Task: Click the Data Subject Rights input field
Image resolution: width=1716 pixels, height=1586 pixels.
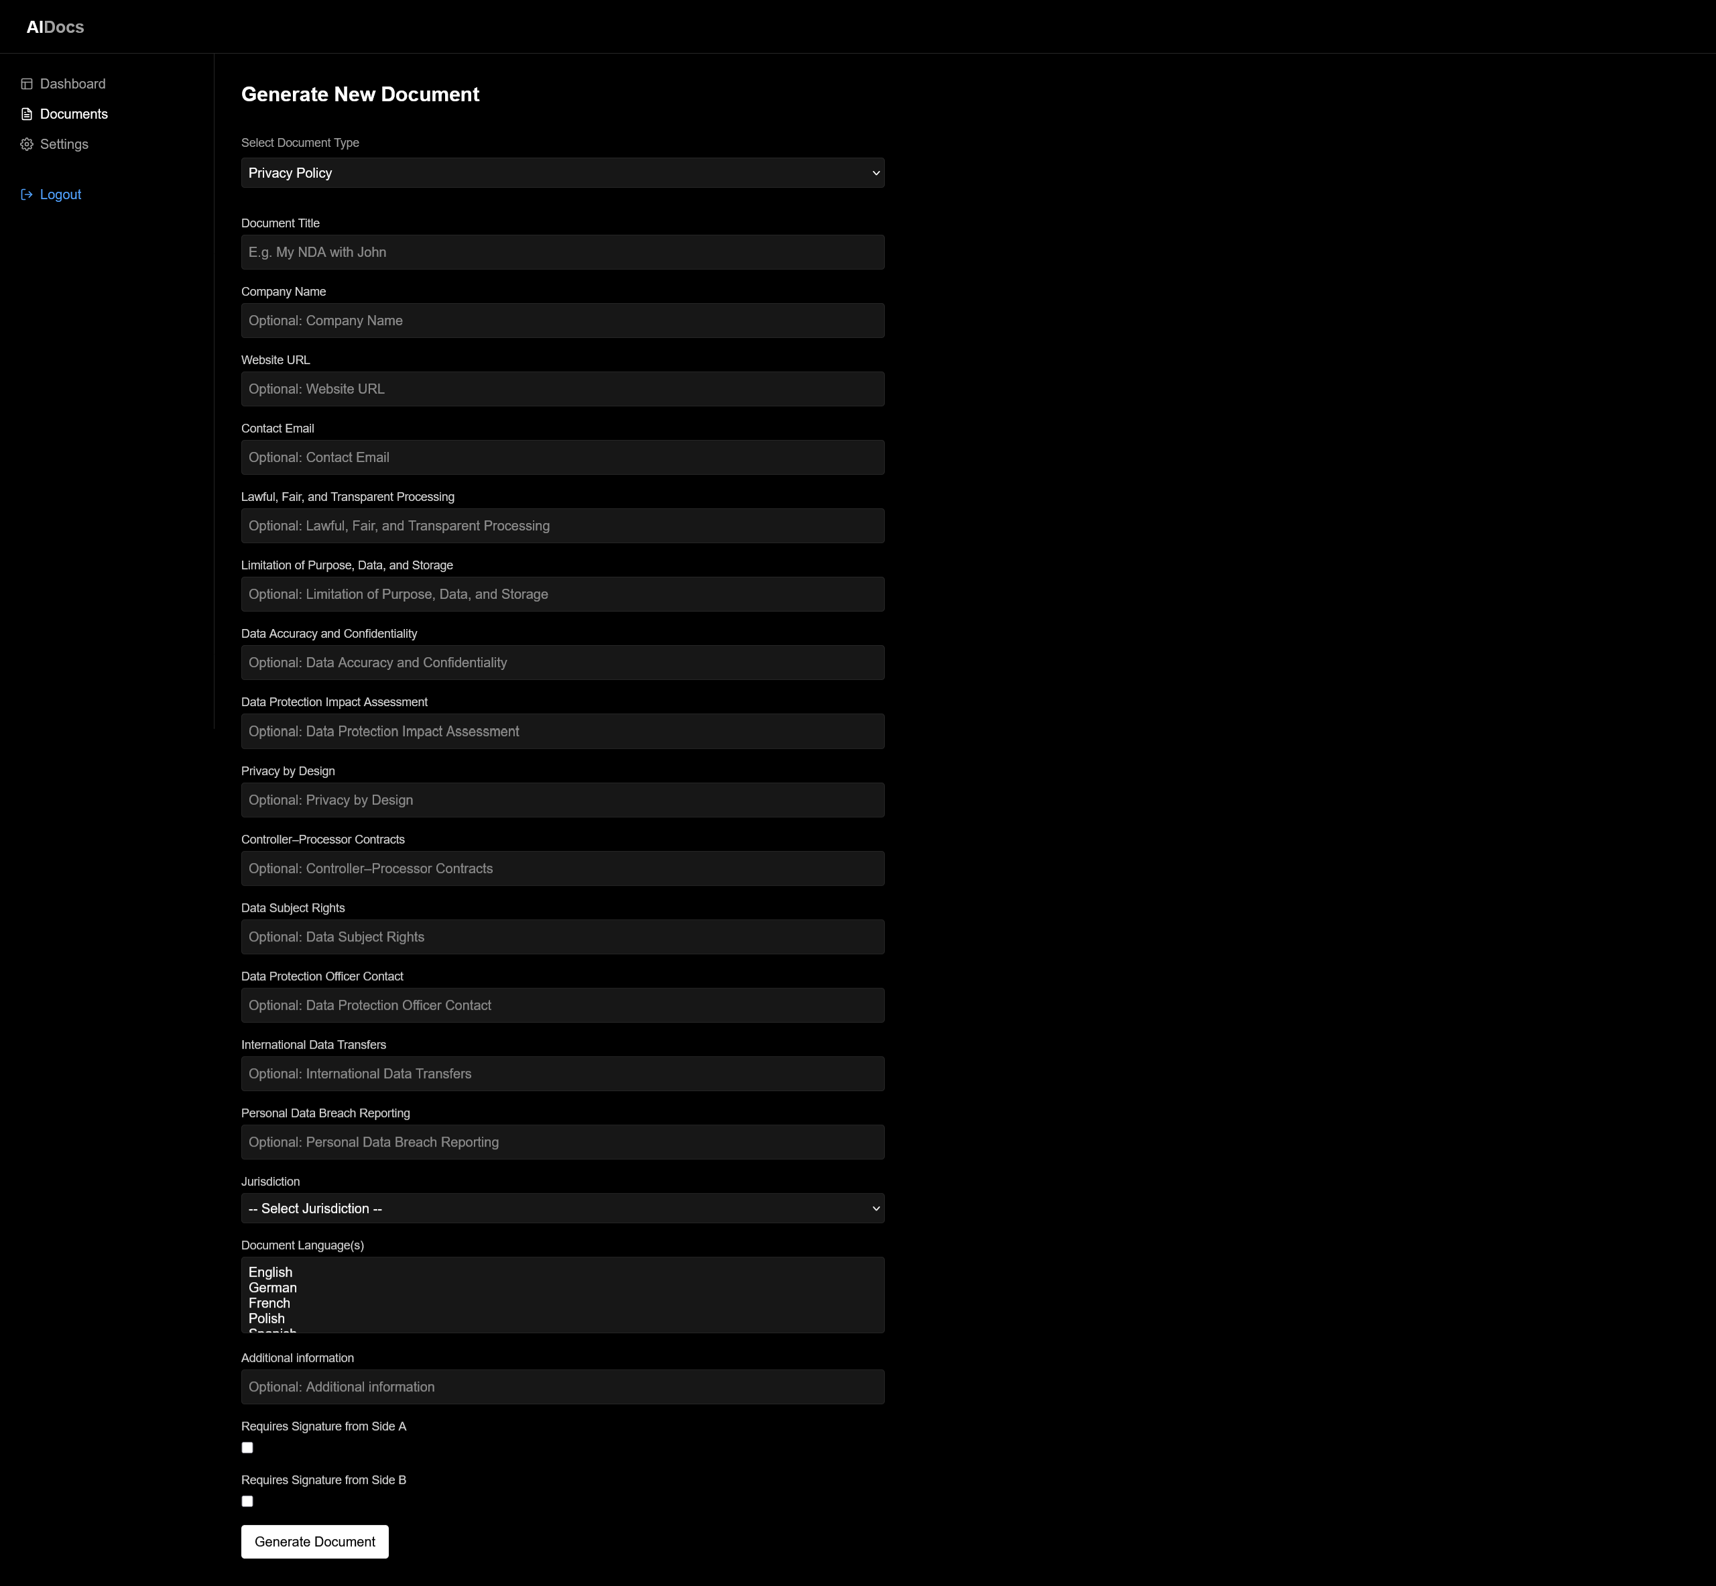Action: [562, 936]
